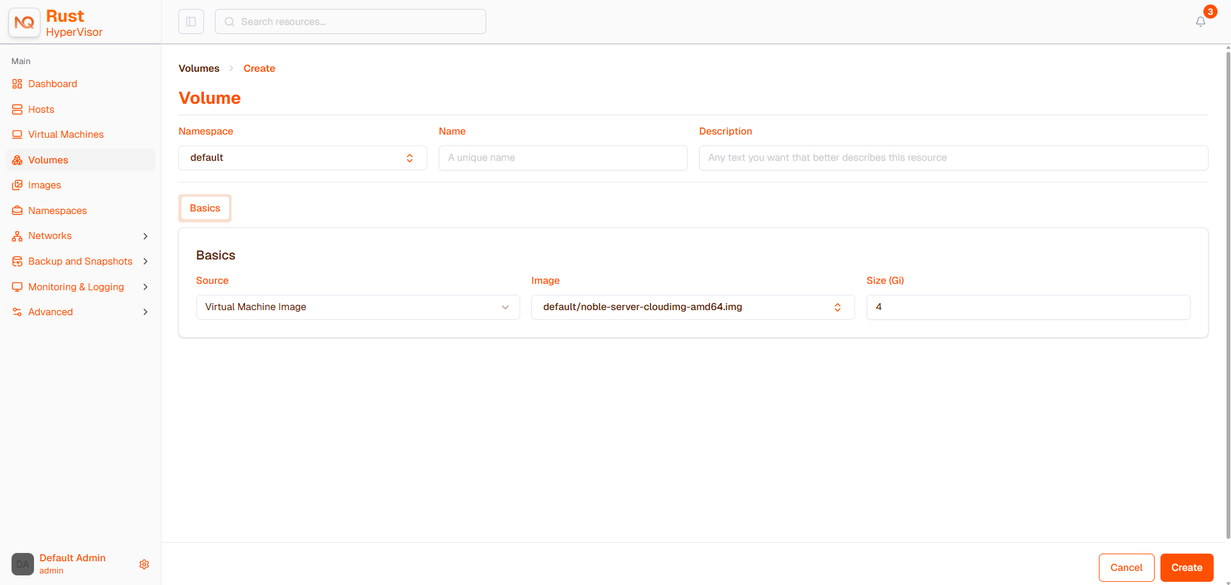The height and width of the screenshot is (585, 1231).
Task: Click the NQ logo icon
Action: (24, 22)
